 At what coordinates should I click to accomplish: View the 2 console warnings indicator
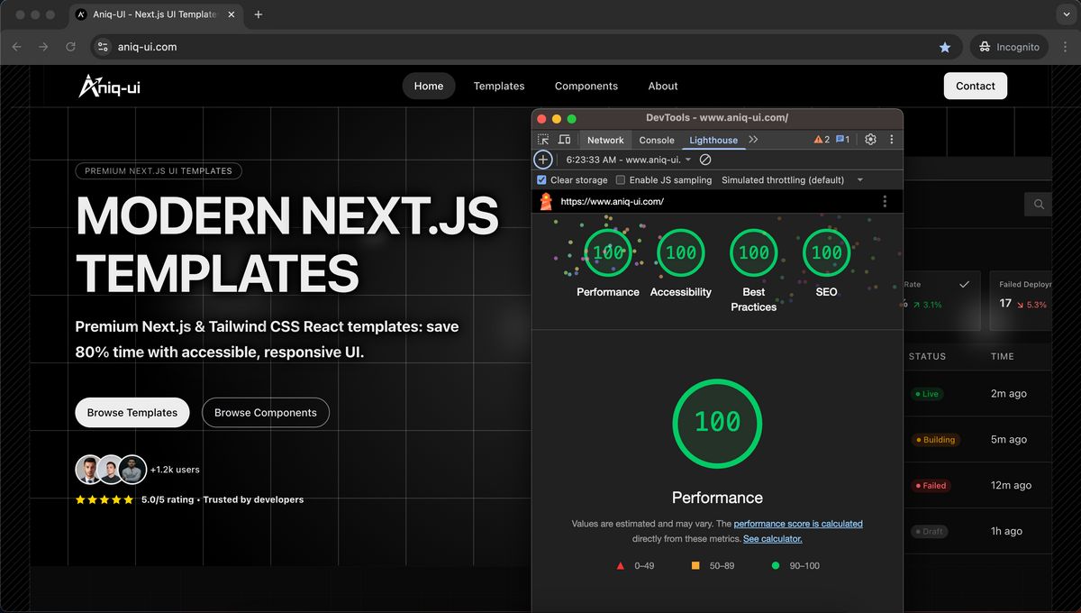click(x=820, y=140)
